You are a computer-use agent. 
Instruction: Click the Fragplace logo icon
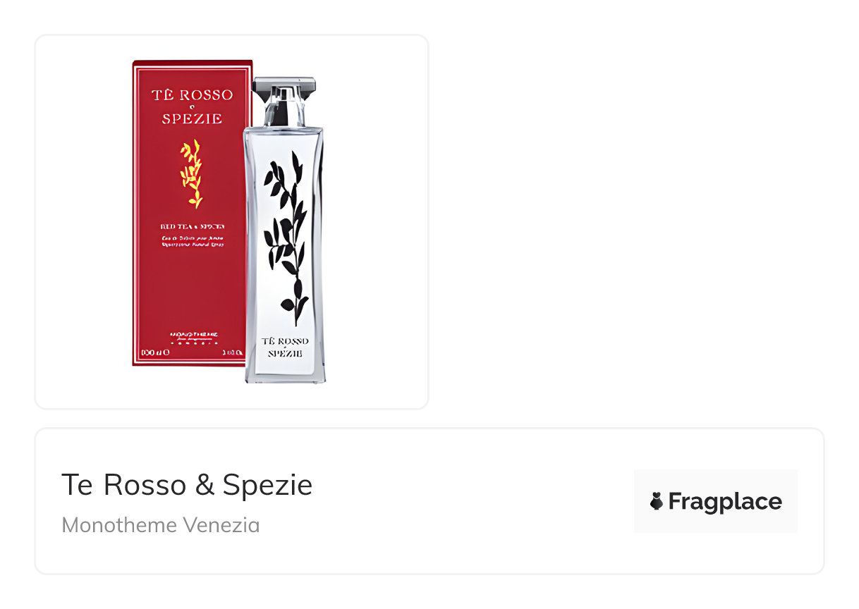(x=657, y=502)
